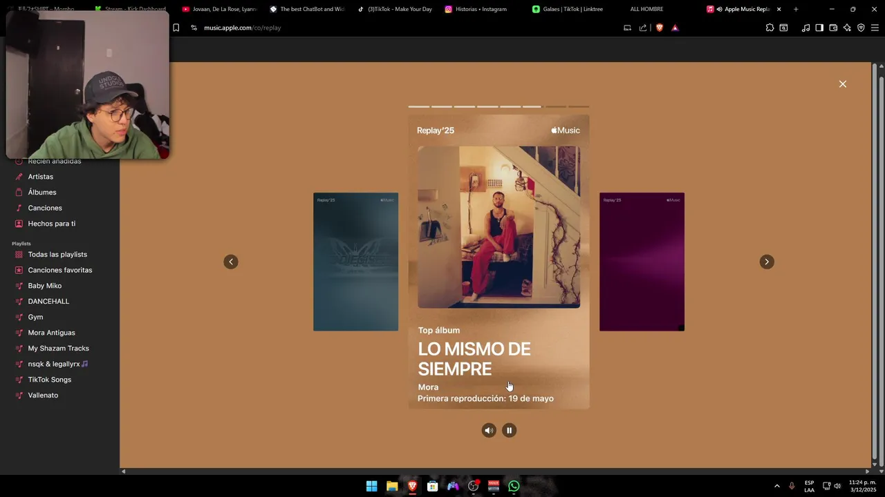This screenshot has width=885, height=497.
Task: Select the left teal Replay preview card
Action: click(355, 262)
